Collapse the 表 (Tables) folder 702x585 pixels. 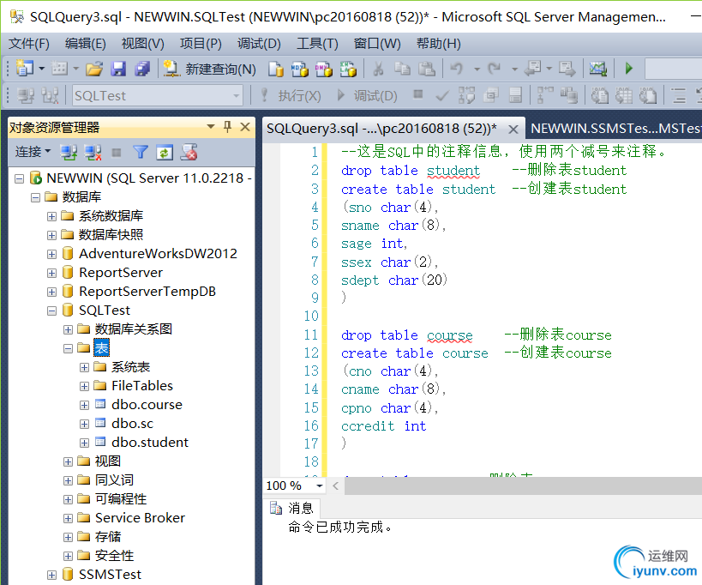click(x=68, y=348)
